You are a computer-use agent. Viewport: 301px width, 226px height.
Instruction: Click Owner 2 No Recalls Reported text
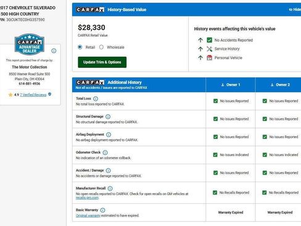(x=284, y=193)
